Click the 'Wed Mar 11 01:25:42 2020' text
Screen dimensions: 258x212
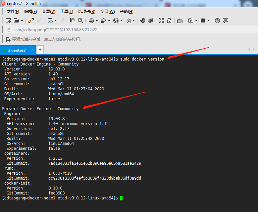coord(76,139)
